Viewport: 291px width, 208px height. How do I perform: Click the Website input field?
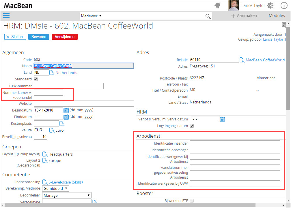[x=84, y=103]
